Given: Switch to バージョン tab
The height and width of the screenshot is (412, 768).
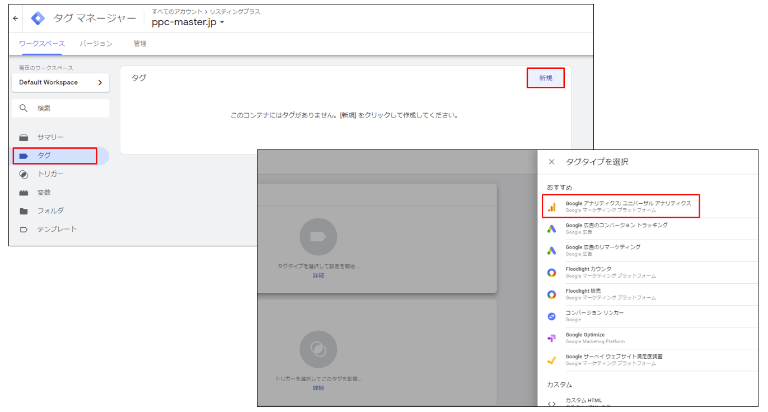Looking at the screenshot, I should coord(96,44).
